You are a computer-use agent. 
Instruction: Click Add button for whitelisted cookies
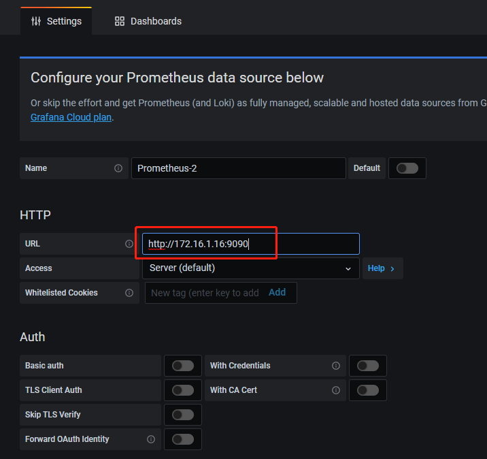point(277,292)
